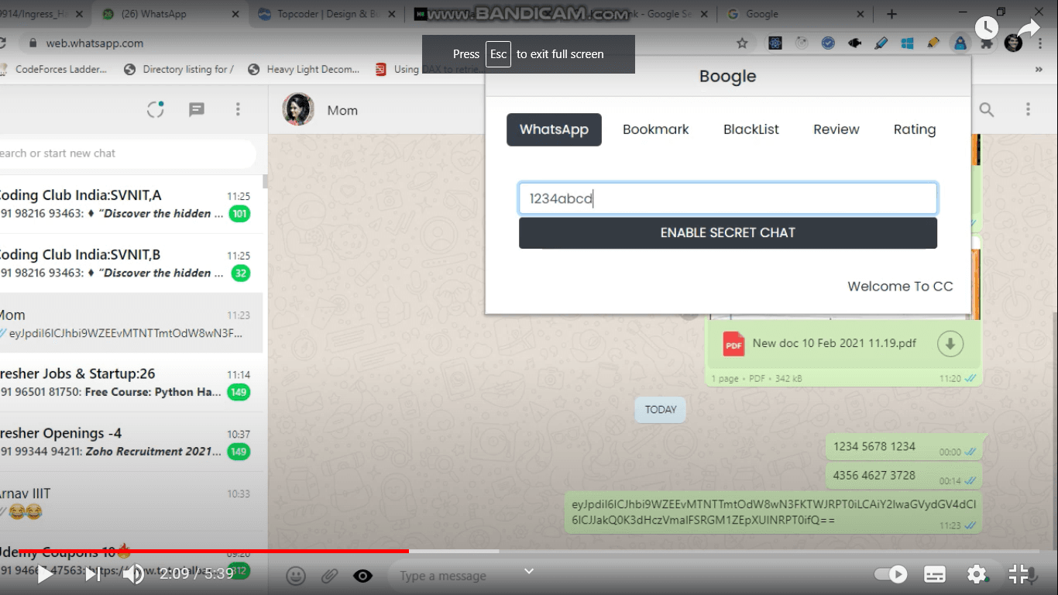Open a new browser tab
This screenshot has height=595, width=1058.
891,14
